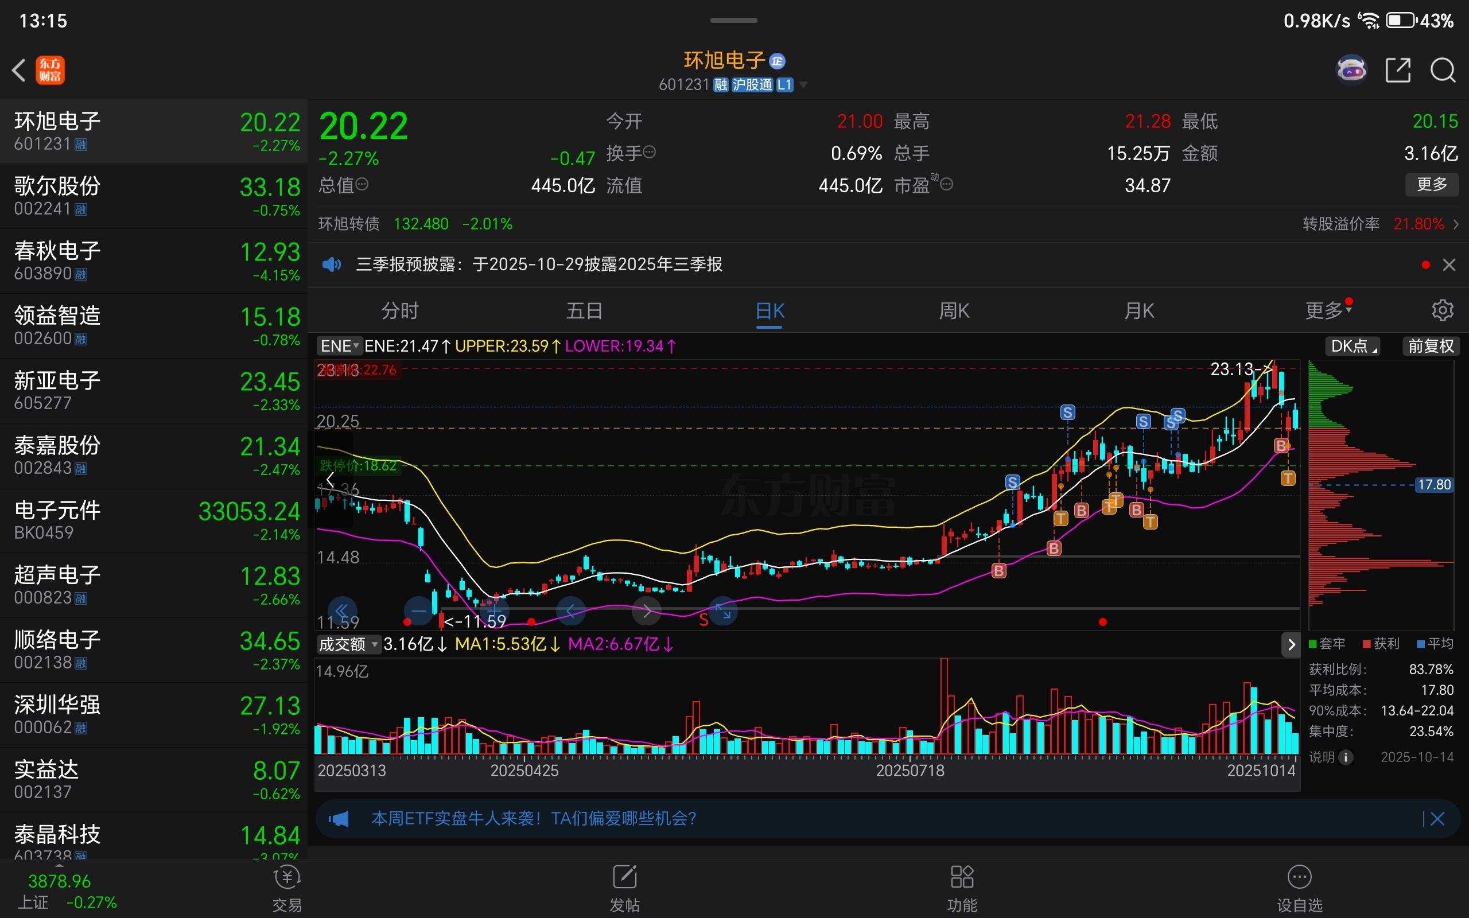Screen dimensions: 1469x918
Task: Tap the back arrow icon
Action: point(20,70)
